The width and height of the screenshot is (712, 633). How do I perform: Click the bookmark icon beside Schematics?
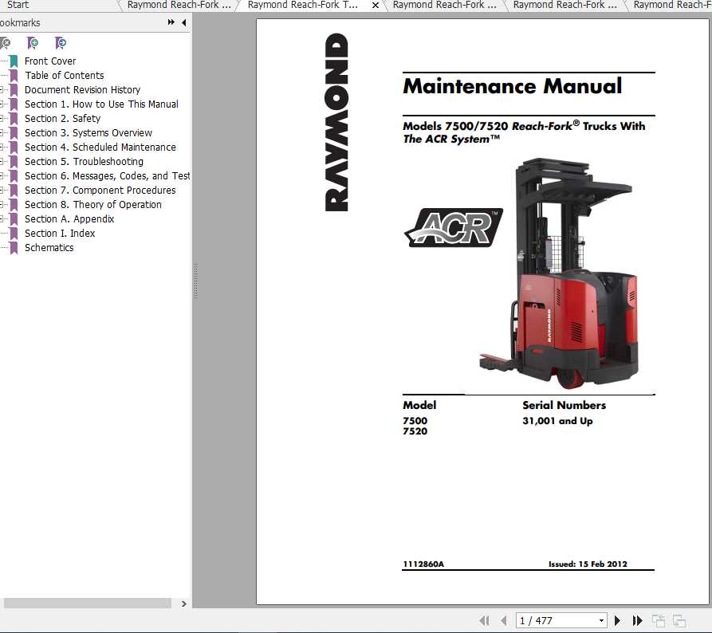[14, 248]
